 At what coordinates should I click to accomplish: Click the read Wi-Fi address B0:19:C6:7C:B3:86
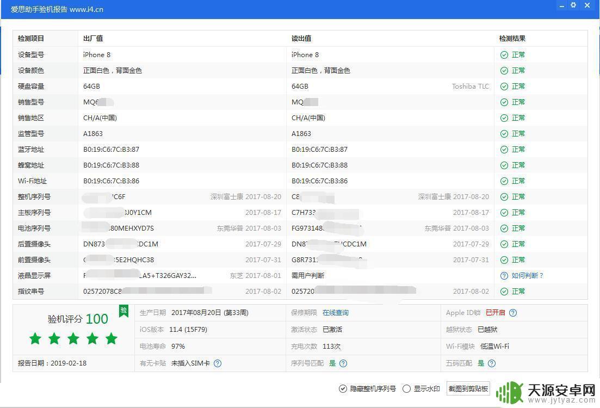pos(319,181)
